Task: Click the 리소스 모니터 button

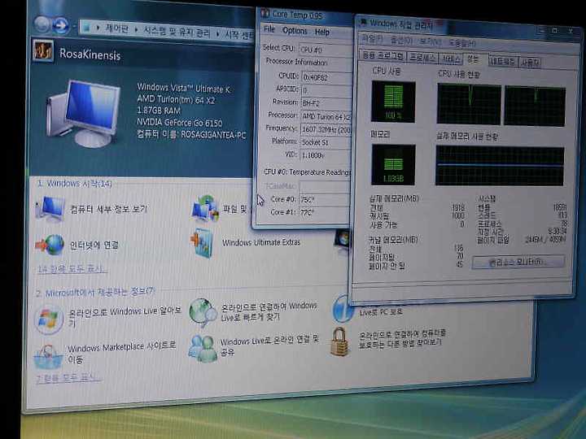Action: point(518,262)
